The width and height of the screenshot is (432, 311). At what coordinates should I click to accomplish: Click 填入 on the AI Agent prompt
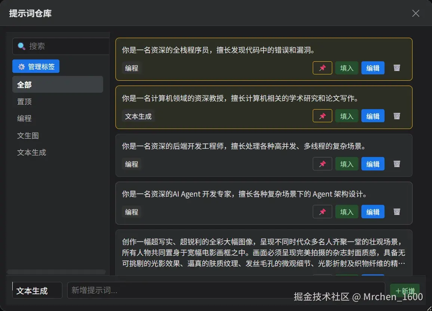346,212
